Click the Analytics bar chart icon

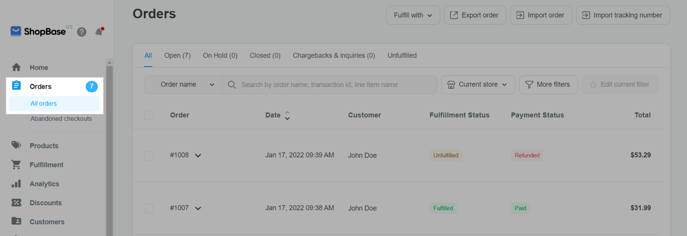(16, 184)
